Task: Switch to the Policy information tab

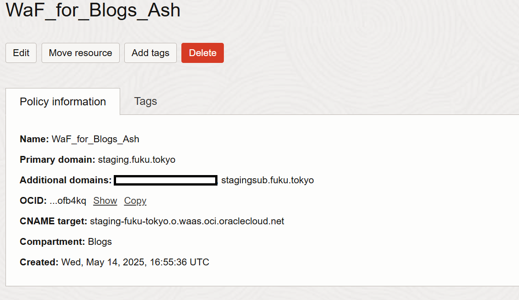Action: pyautogui.click(x=63, y=101)
